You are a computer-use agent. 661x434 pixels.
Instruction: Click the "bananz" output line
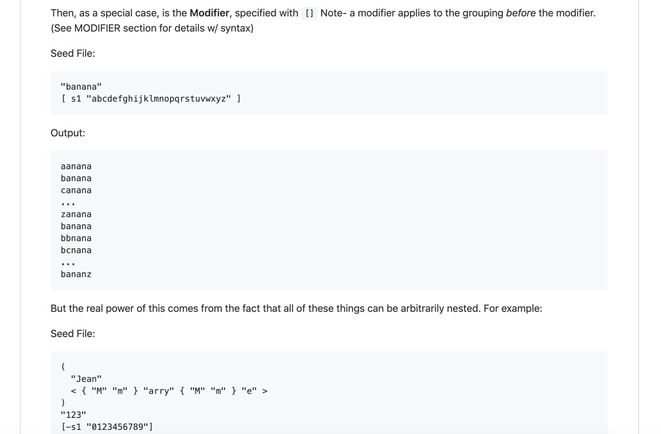tap(76, 274)
